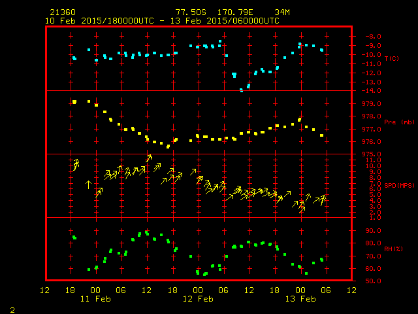Click the lowest cyan temperature point
Image resolution: width=418 pixels, height=314 pixels.
point(242,90)
